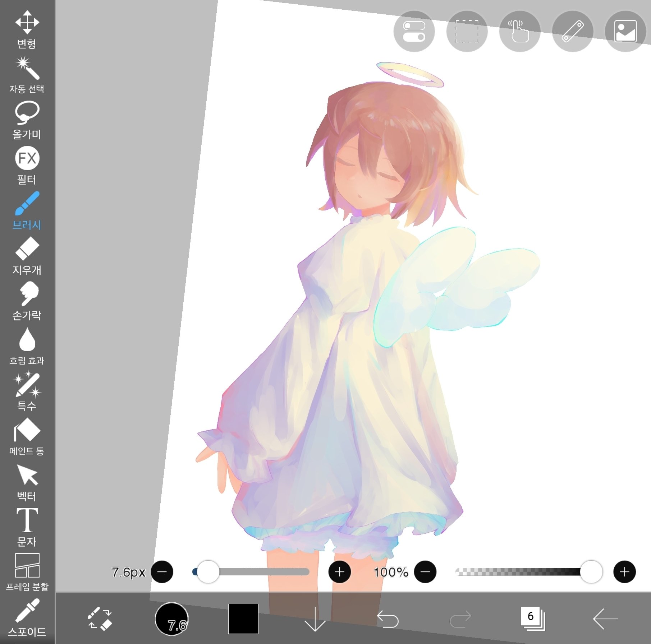Undo the last stroke
651x644 pixels.
(388, 619)
